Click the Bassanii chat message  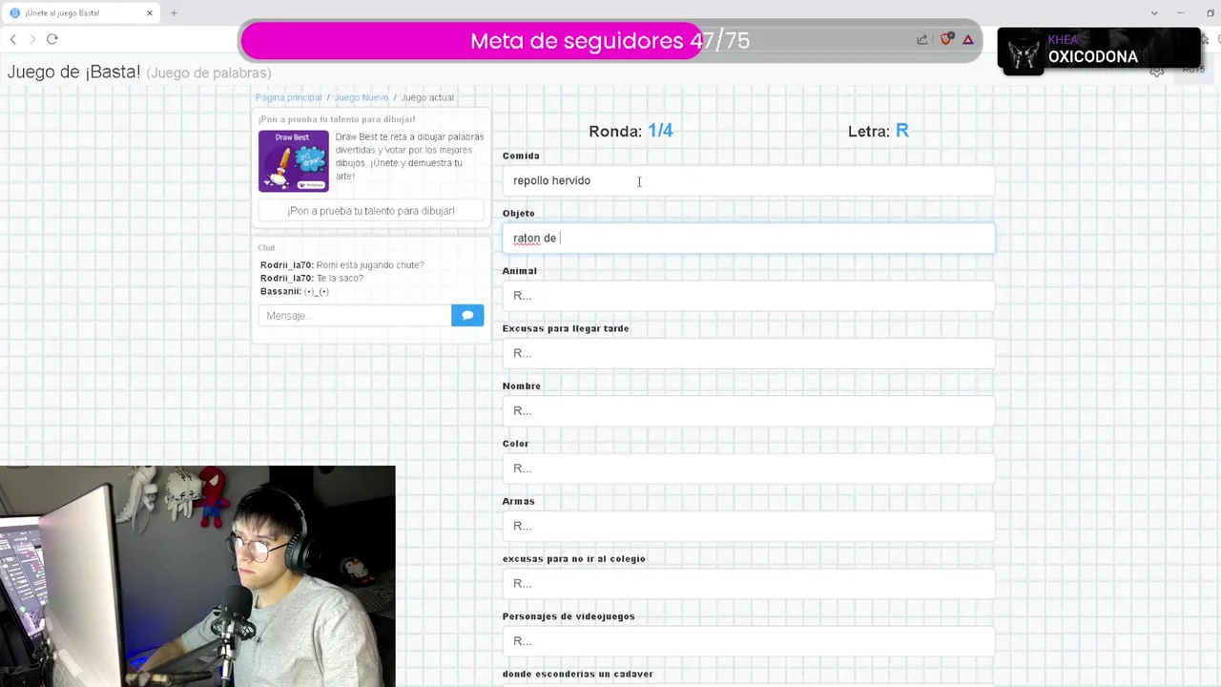coord(294,292)
